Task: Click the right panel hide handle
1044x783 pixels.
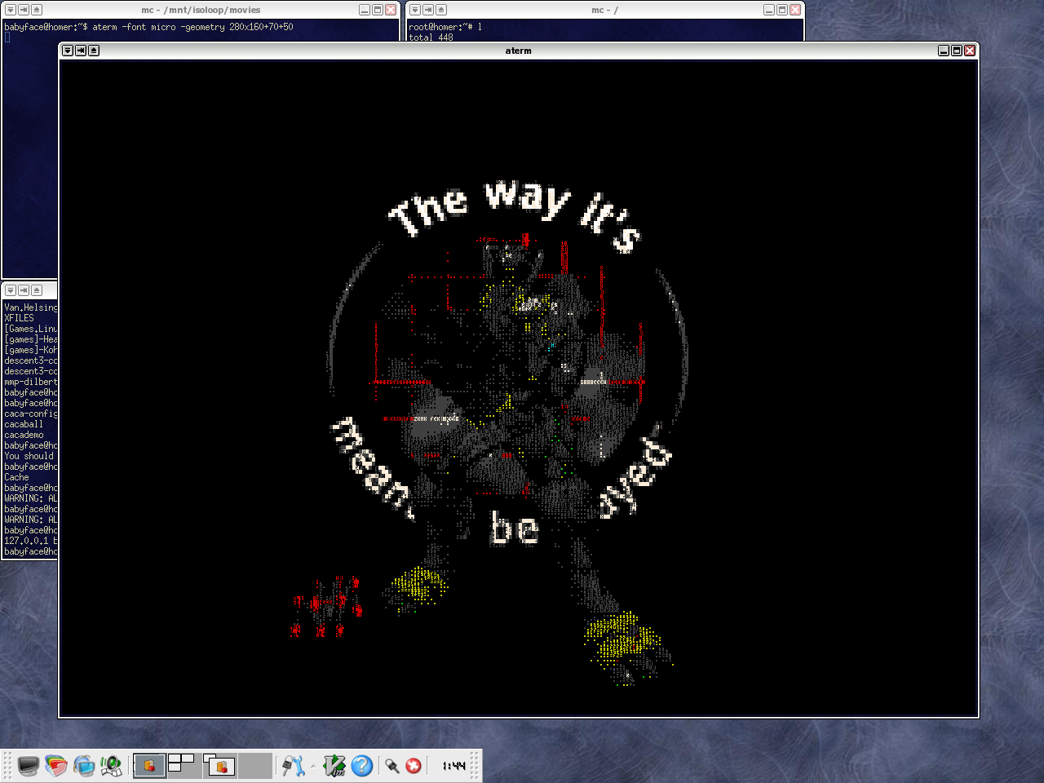Action: pos(475,766)
